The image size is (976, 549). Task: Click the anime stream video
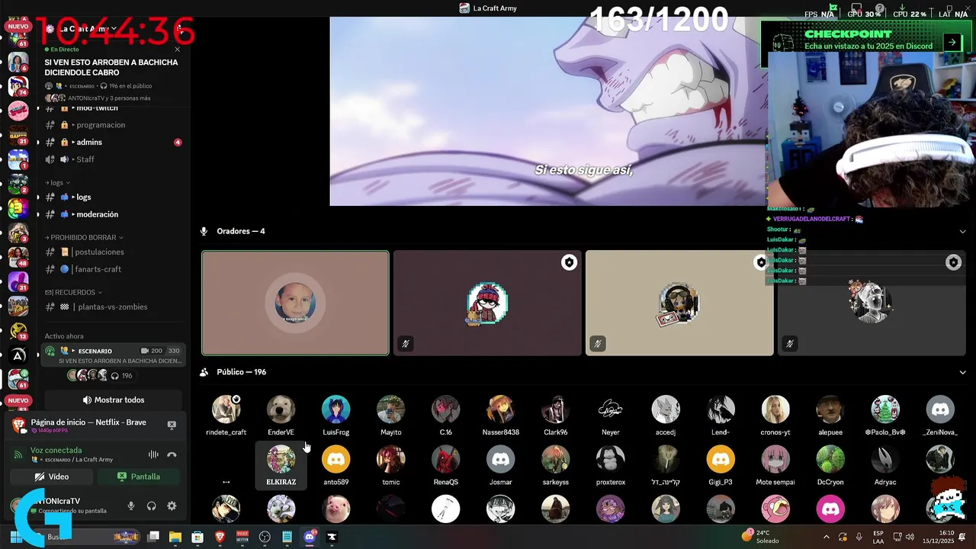click(x=547, y=111)
